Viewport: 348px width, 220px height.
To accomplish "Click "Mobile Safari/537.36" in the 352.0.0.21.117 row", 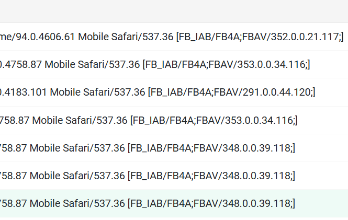I will tap(126, 37).
